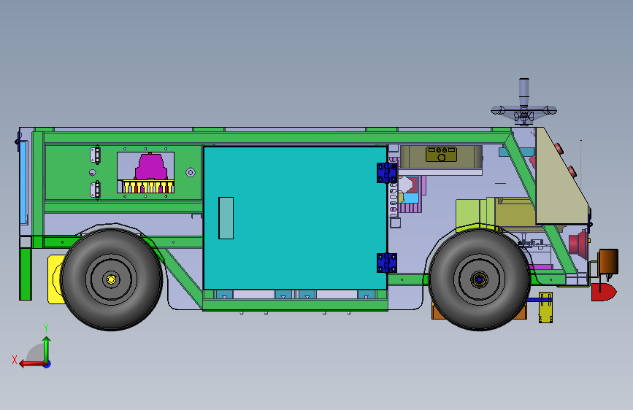Click the blue Z axis dot on triad

[47, 364]
